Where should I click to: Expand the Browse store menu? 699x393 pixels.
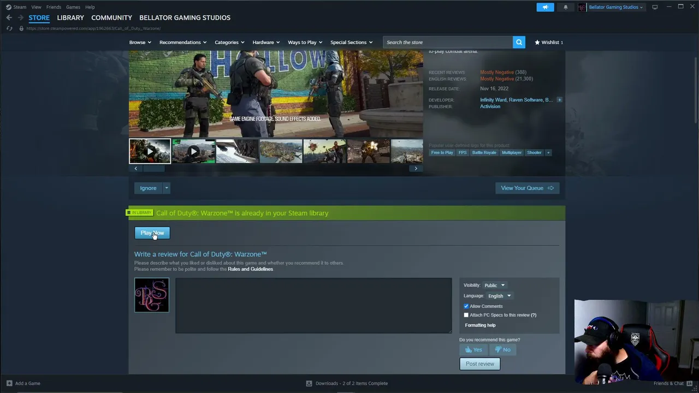pos(140,42)
